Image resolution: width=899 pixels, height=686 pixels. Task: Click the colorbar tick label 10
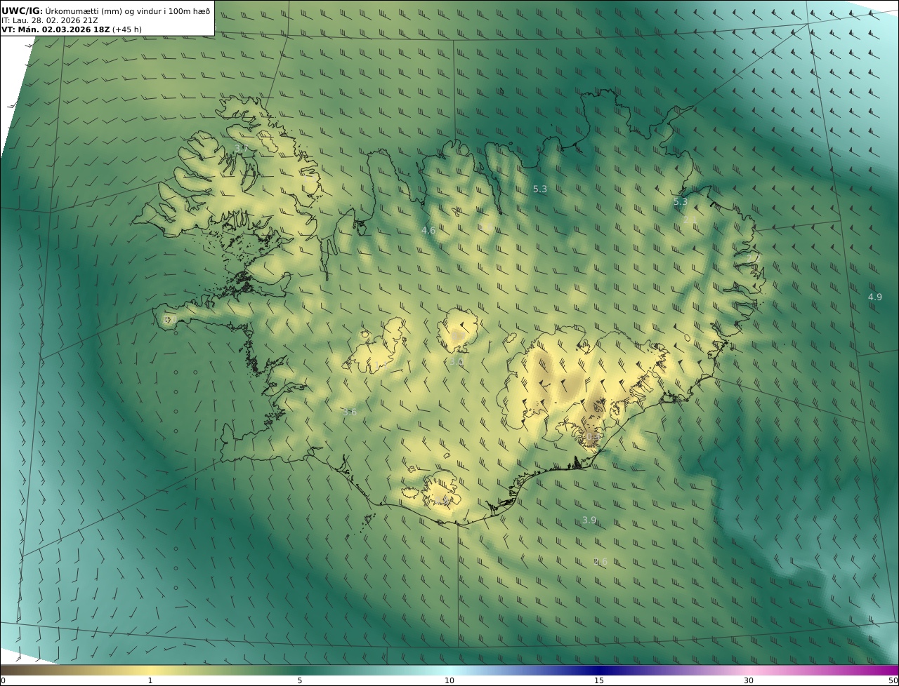click(x=449, y=680)
